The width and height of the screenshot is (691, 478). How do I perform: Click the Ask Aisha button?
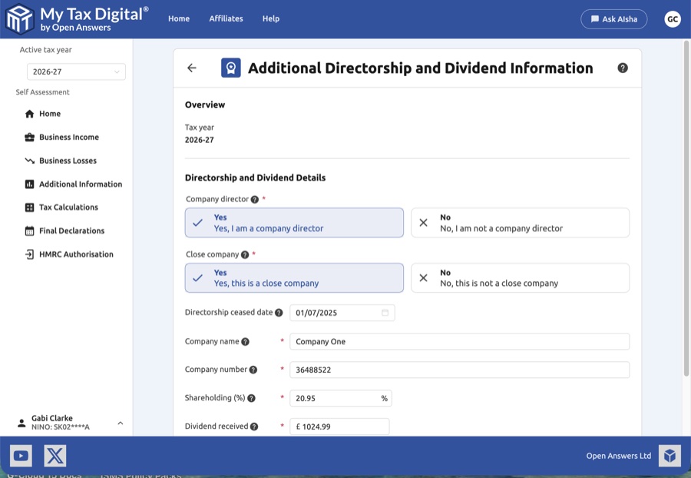pos(613,19)
